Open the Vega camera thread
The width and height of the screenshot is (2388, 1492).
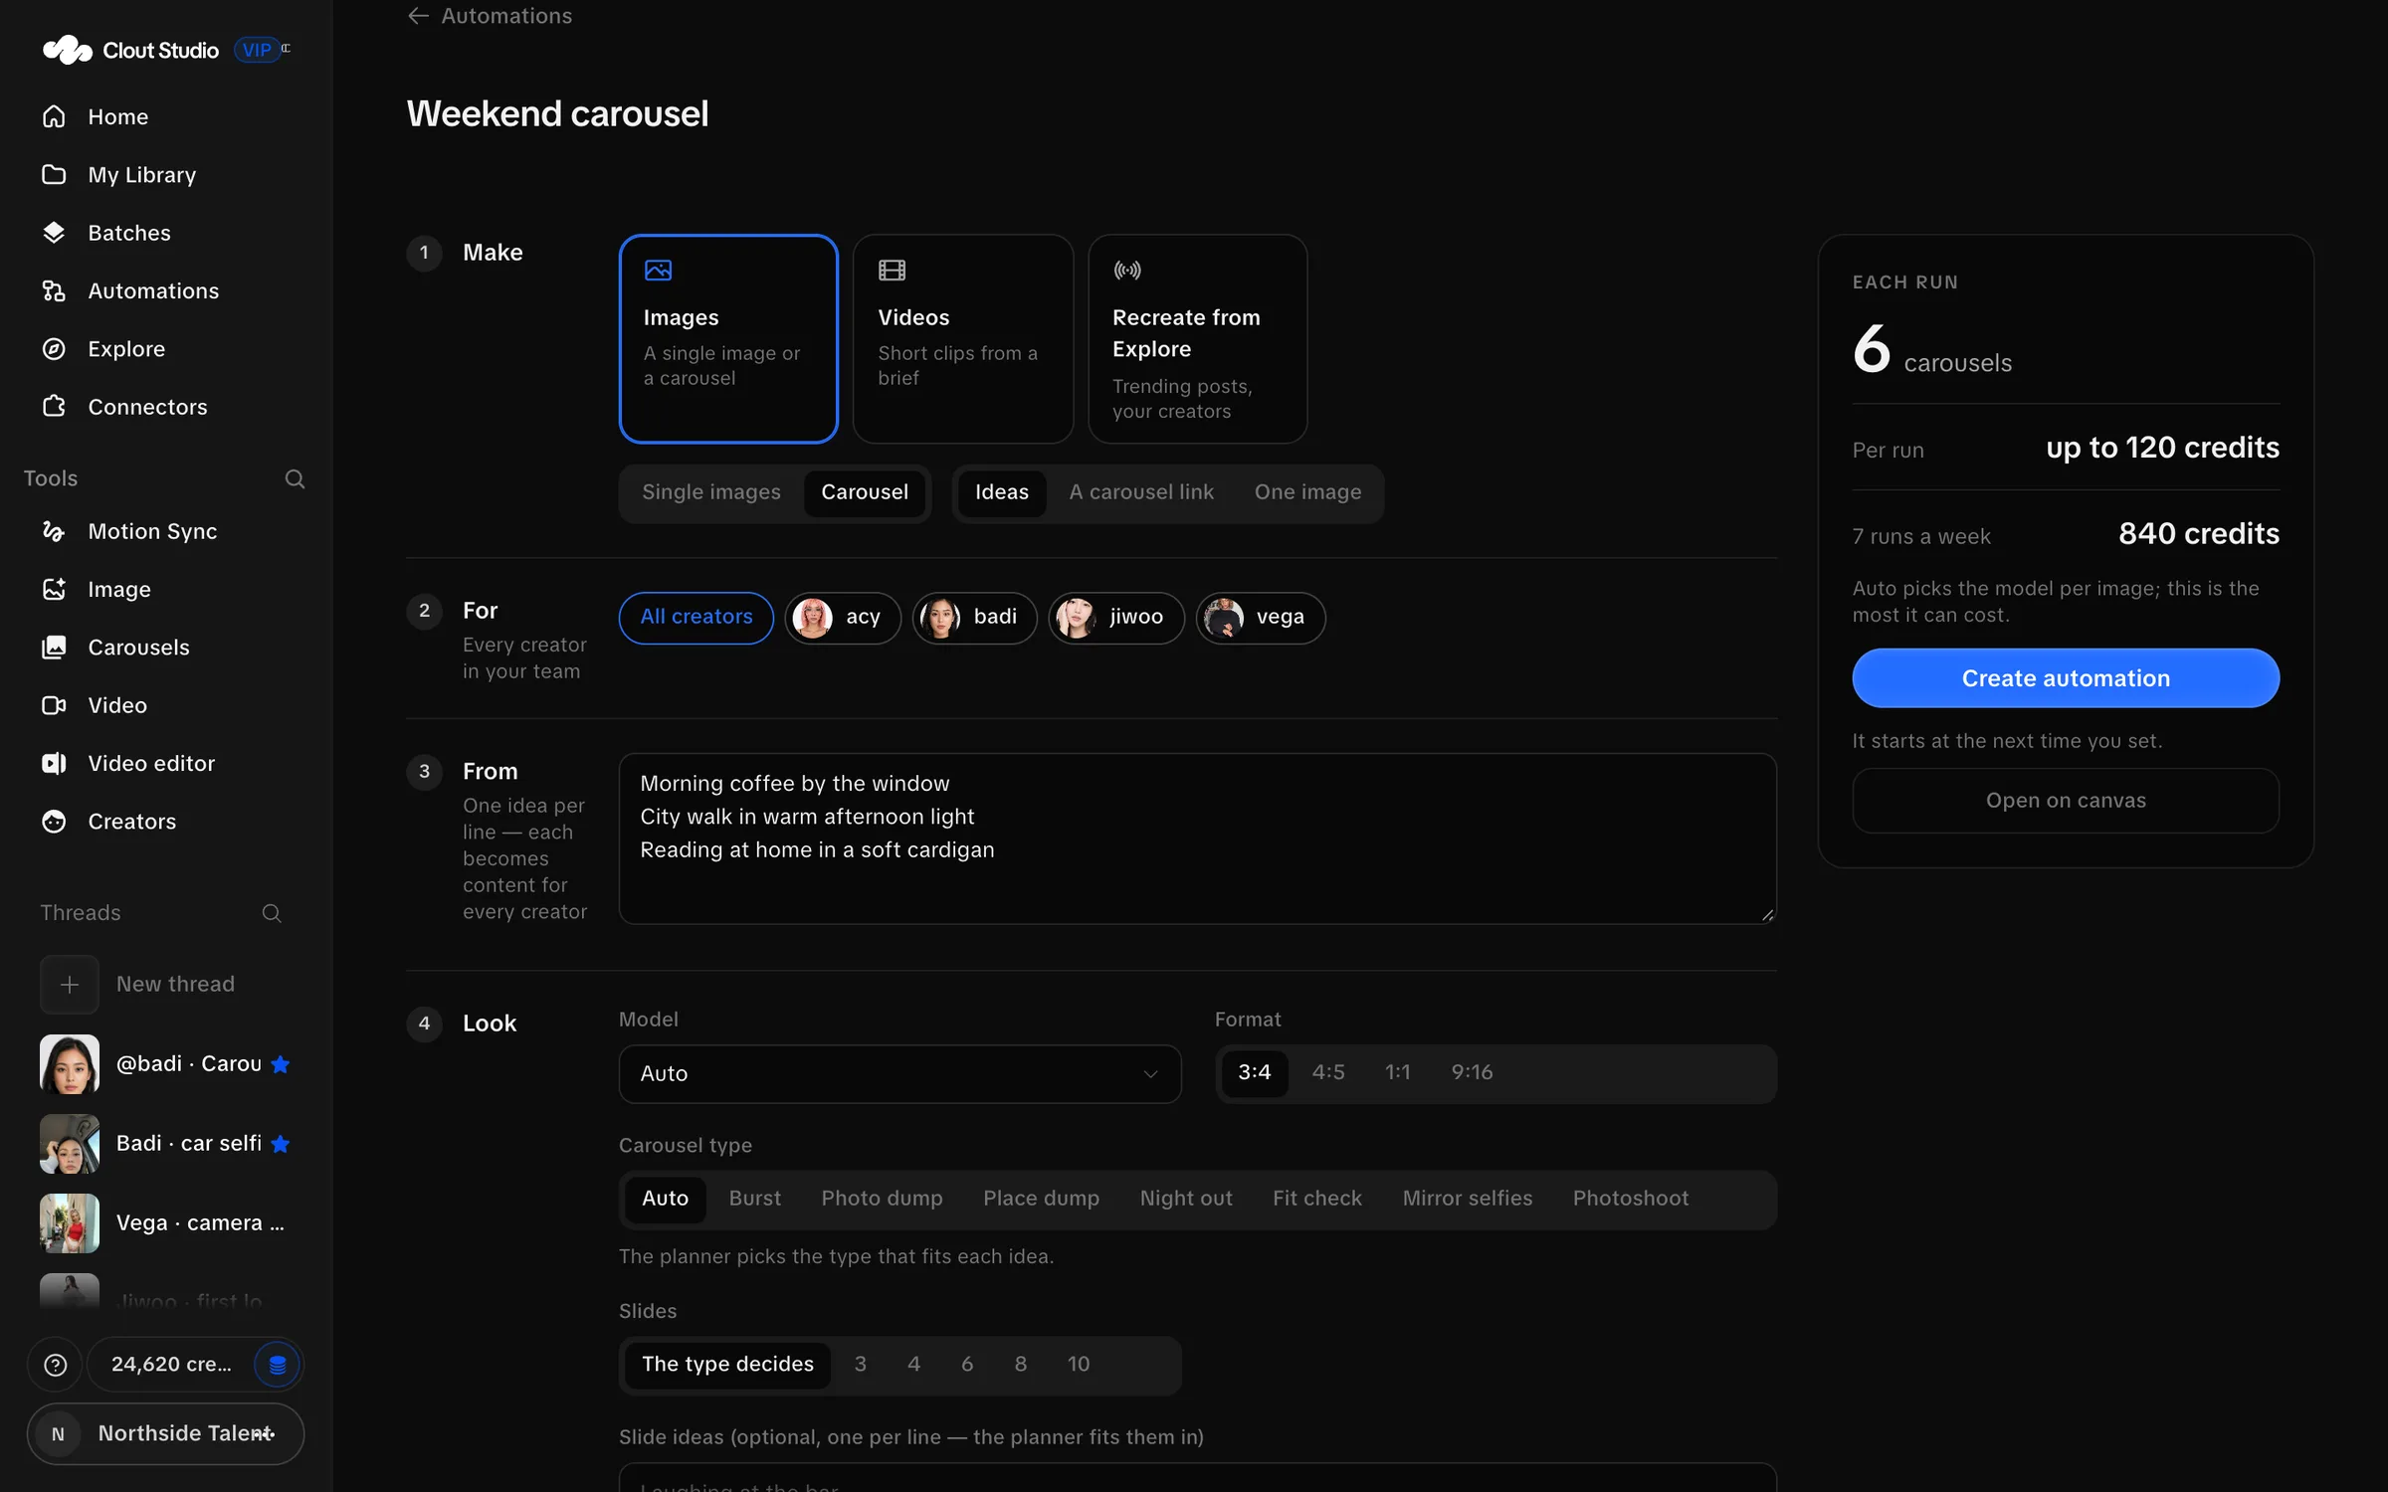(x=165, y=1223)
